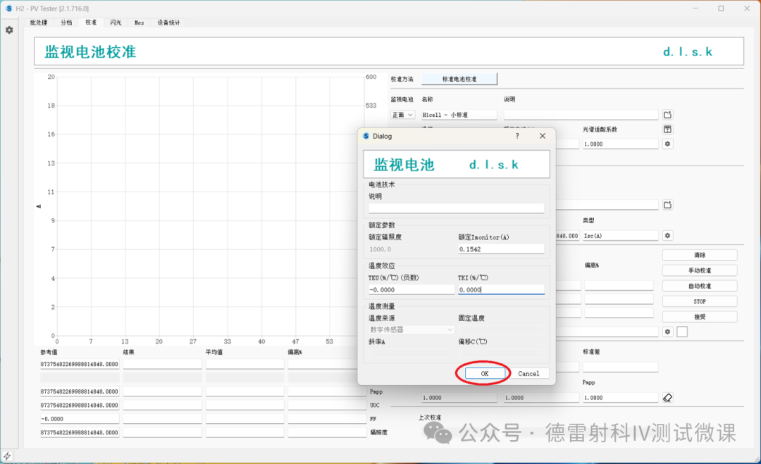Open the 设备统计 tab
The image size is (761, 464).
pyautogui.click(x=168, y=23)
